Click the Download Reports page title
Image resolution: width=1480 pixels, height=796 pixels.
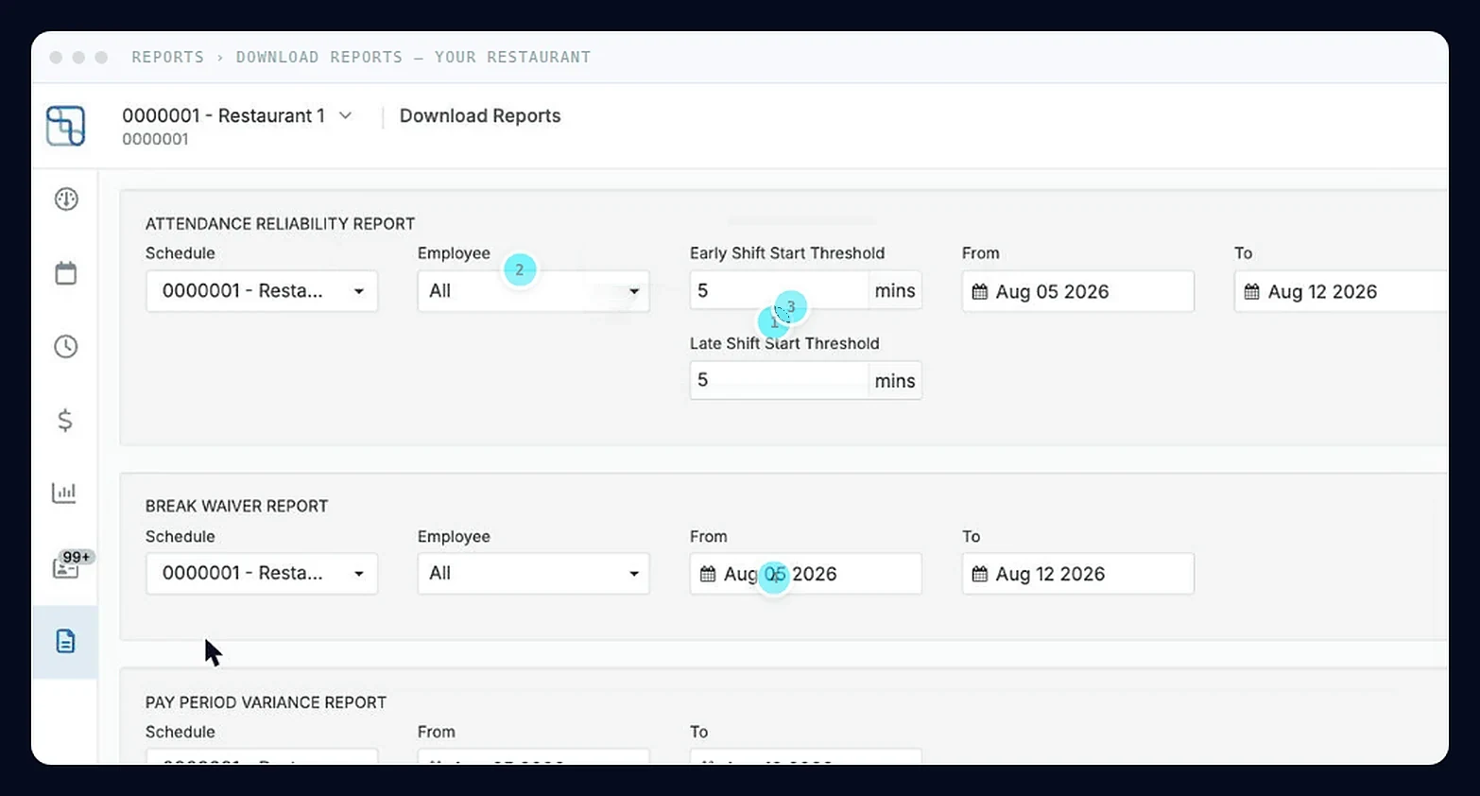[480, 115]
